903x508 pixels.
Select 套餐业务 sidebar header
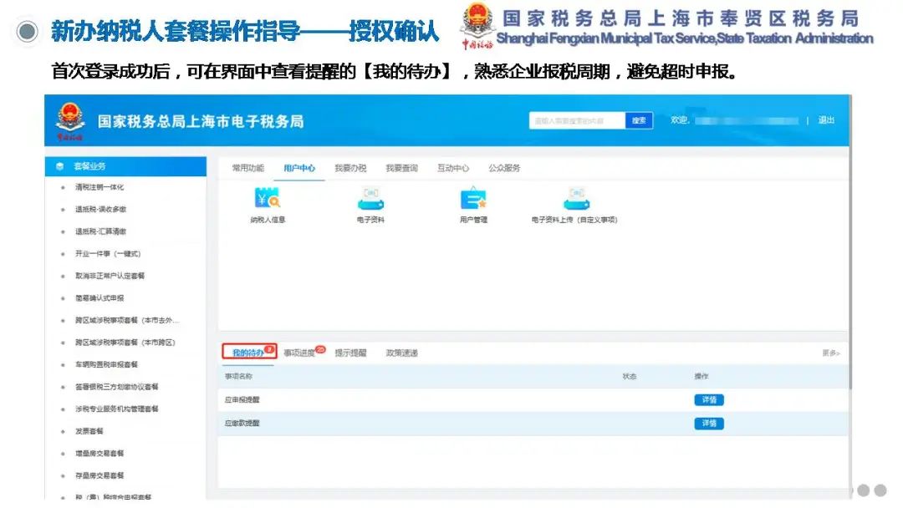pyautogui.click(x=125, y=166)
